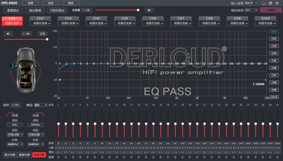Open CH5 speaker type dropdown
The width and height of the screenshot is (283, 161).
[125, 23]
